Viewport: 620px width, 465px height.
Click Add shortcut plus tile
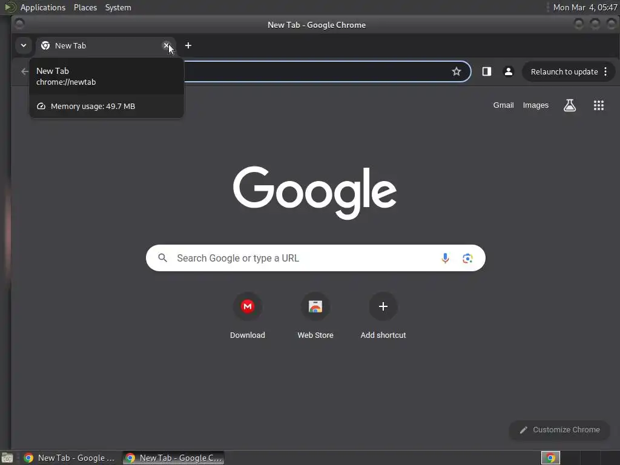pyautogui.click(x=383, y=316)
